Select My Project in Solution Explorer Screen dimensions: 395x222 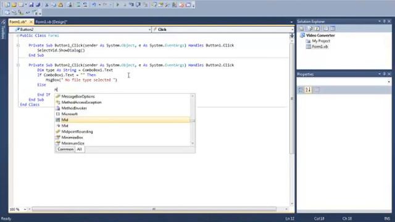point(321,41)
